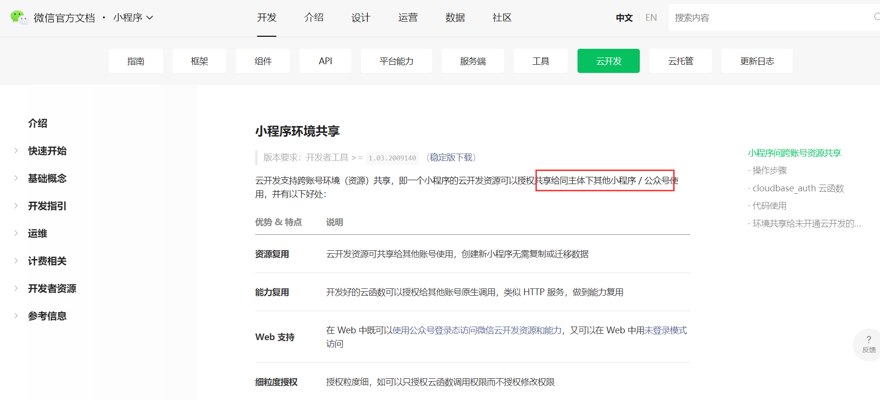Image resolution: width=880 pixels, height=400 pixels.
Task: Select the 设计 top menu
Action: click(361, 17)
